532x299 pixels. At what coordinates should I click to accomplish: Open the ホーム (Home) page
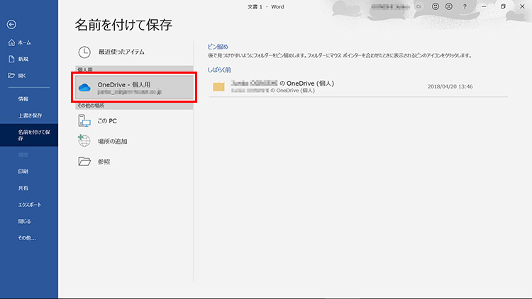pos(23,43)
